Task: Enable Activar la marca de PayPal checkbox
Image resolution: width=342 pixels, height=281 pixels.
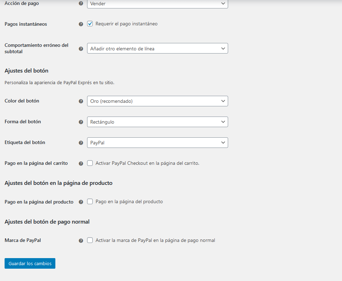Action: (x=90, y=240)
